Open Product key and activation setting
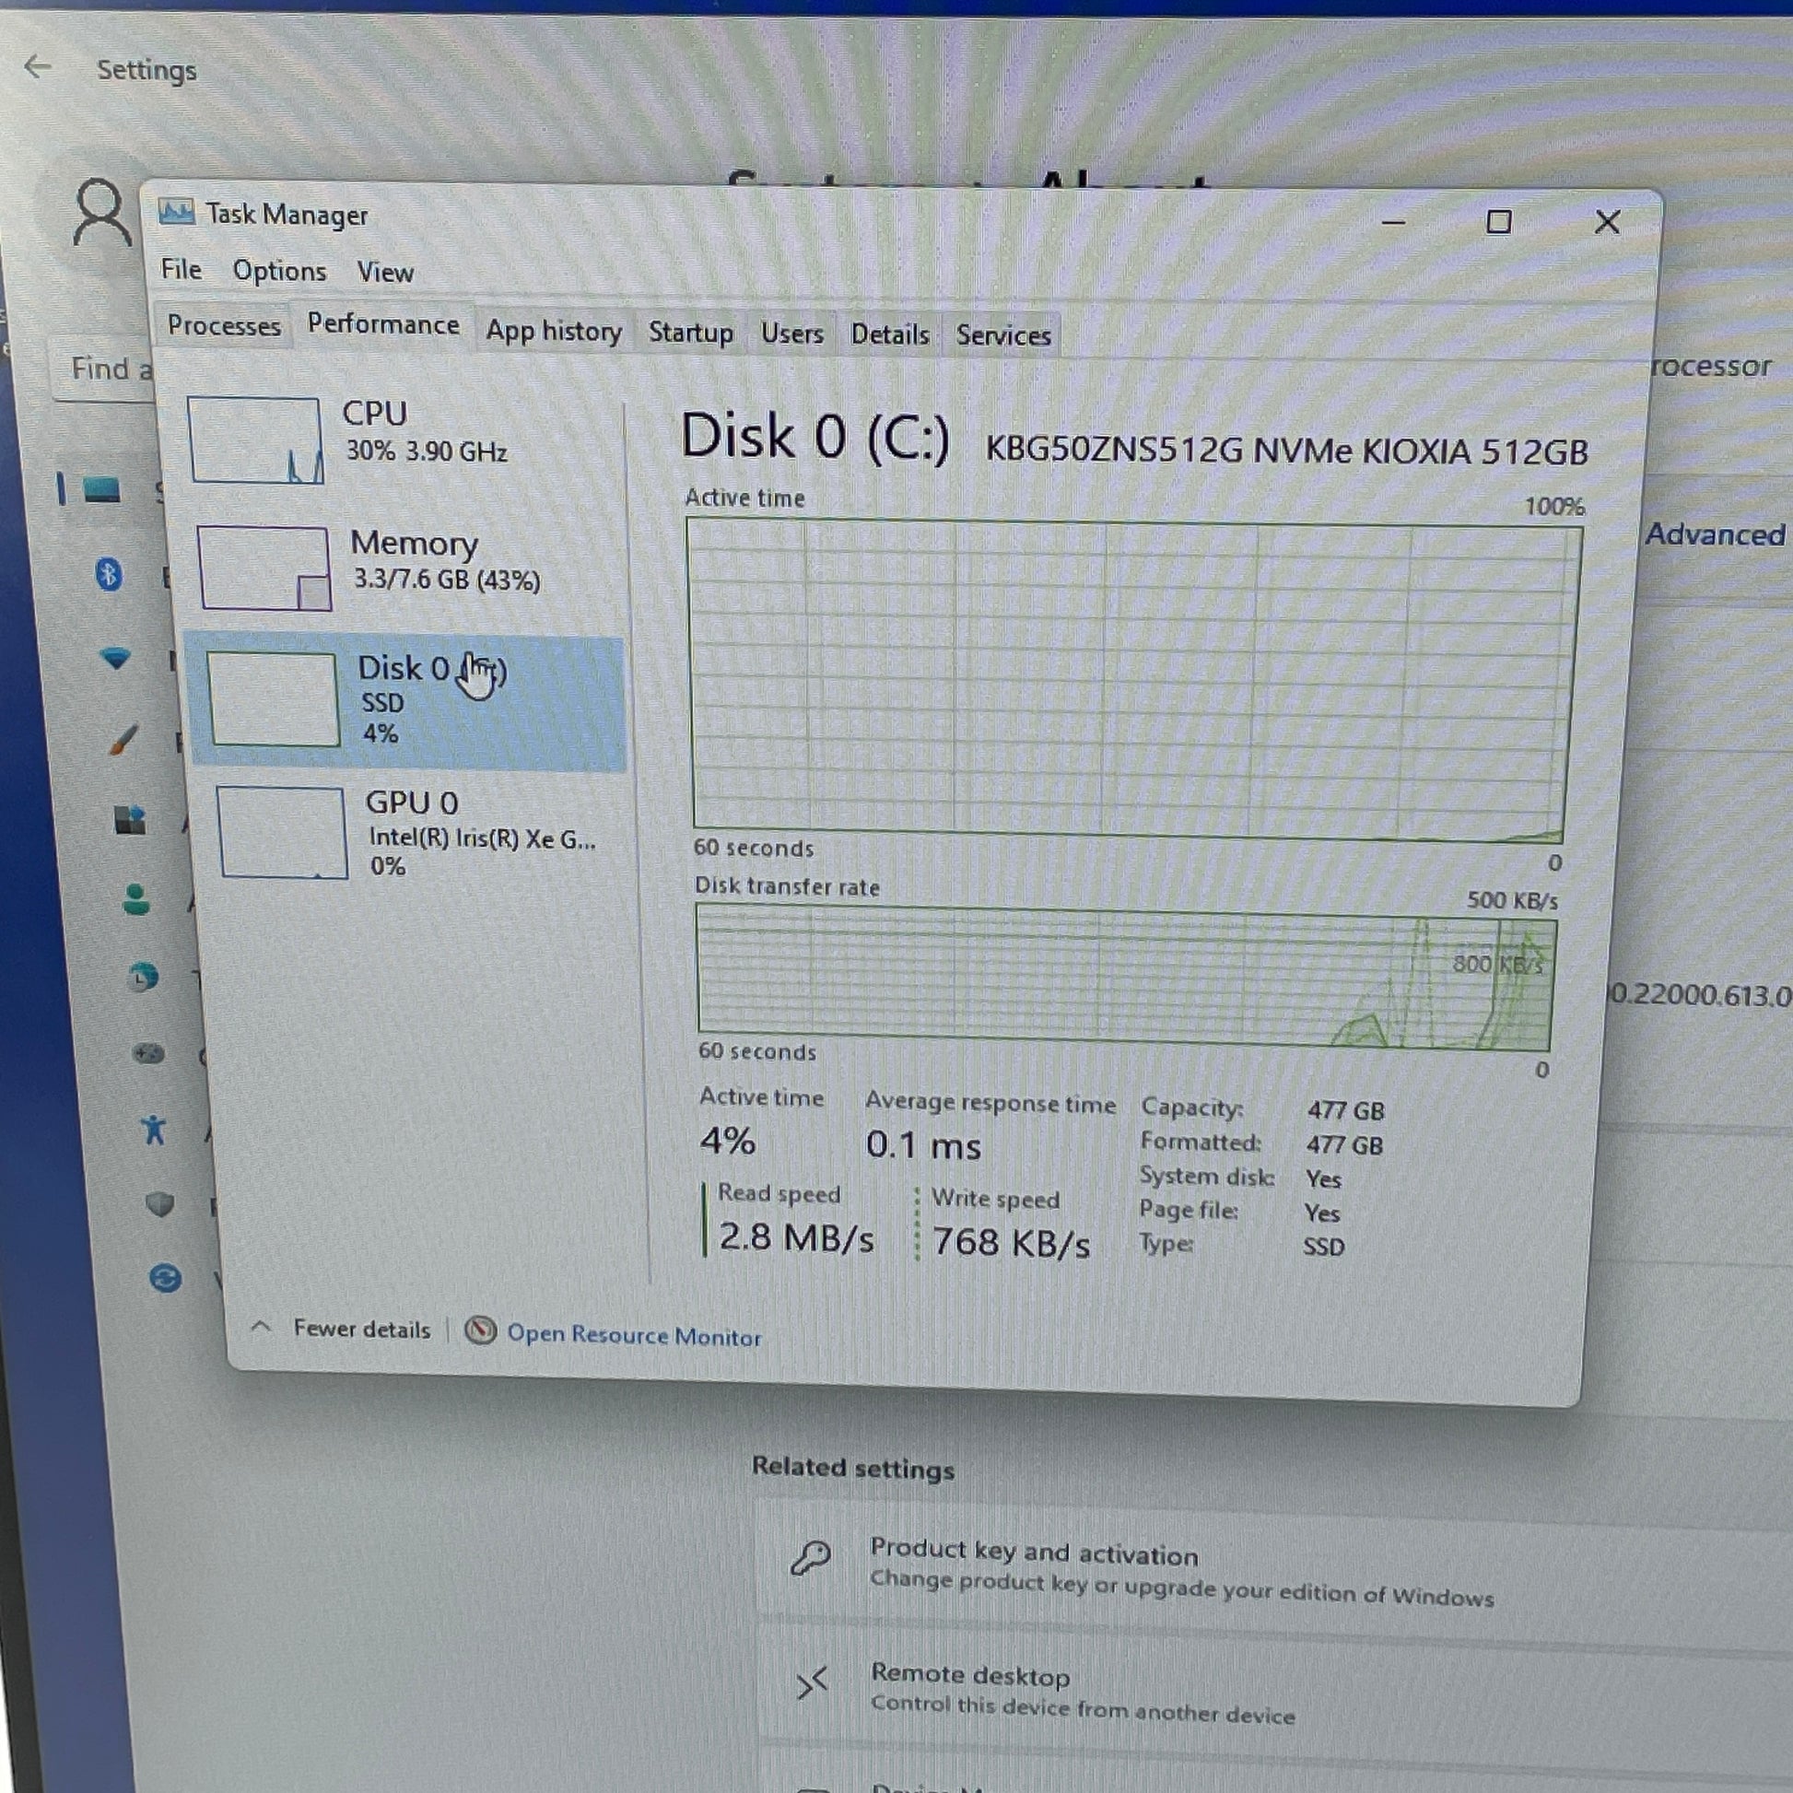 pyautogui.click(x=1034, y=1552)
